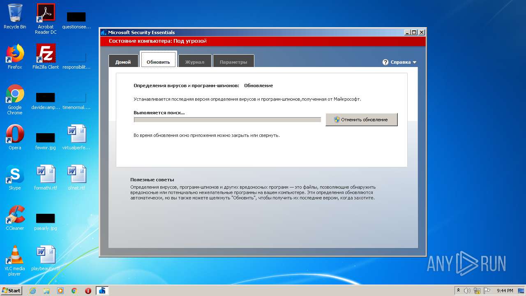Click the Microsoft Security Essentials title bar icon

[104, 32]
